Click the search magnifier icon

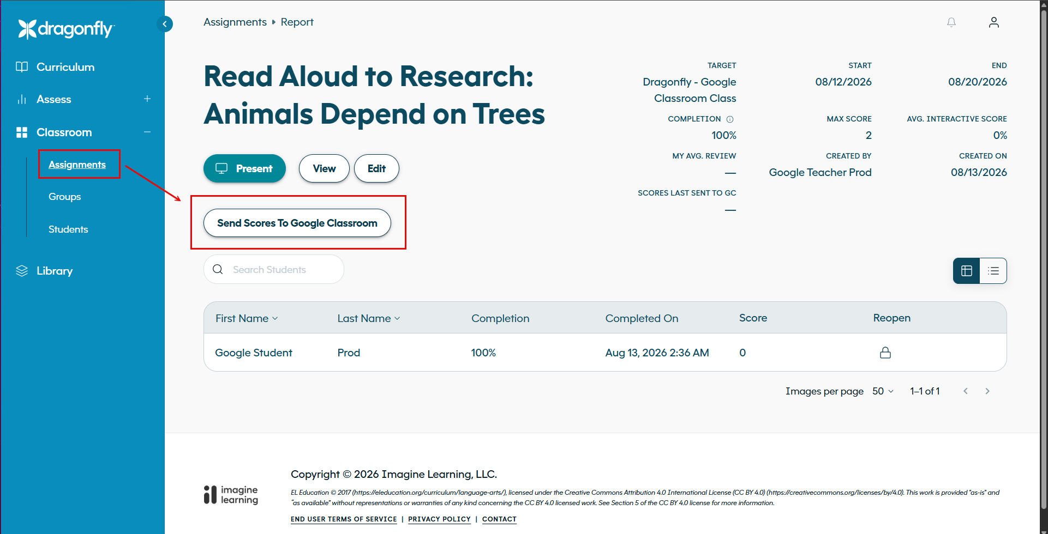218,269
